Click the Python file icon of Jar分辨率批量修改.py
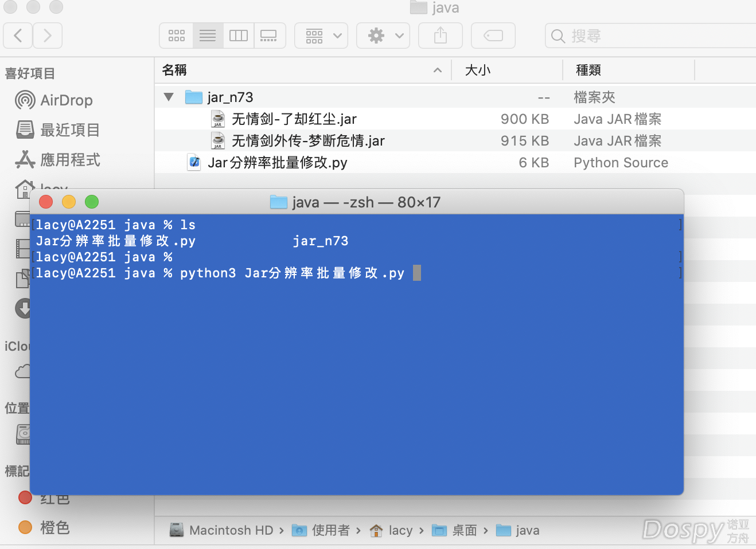 click(194, 162)
